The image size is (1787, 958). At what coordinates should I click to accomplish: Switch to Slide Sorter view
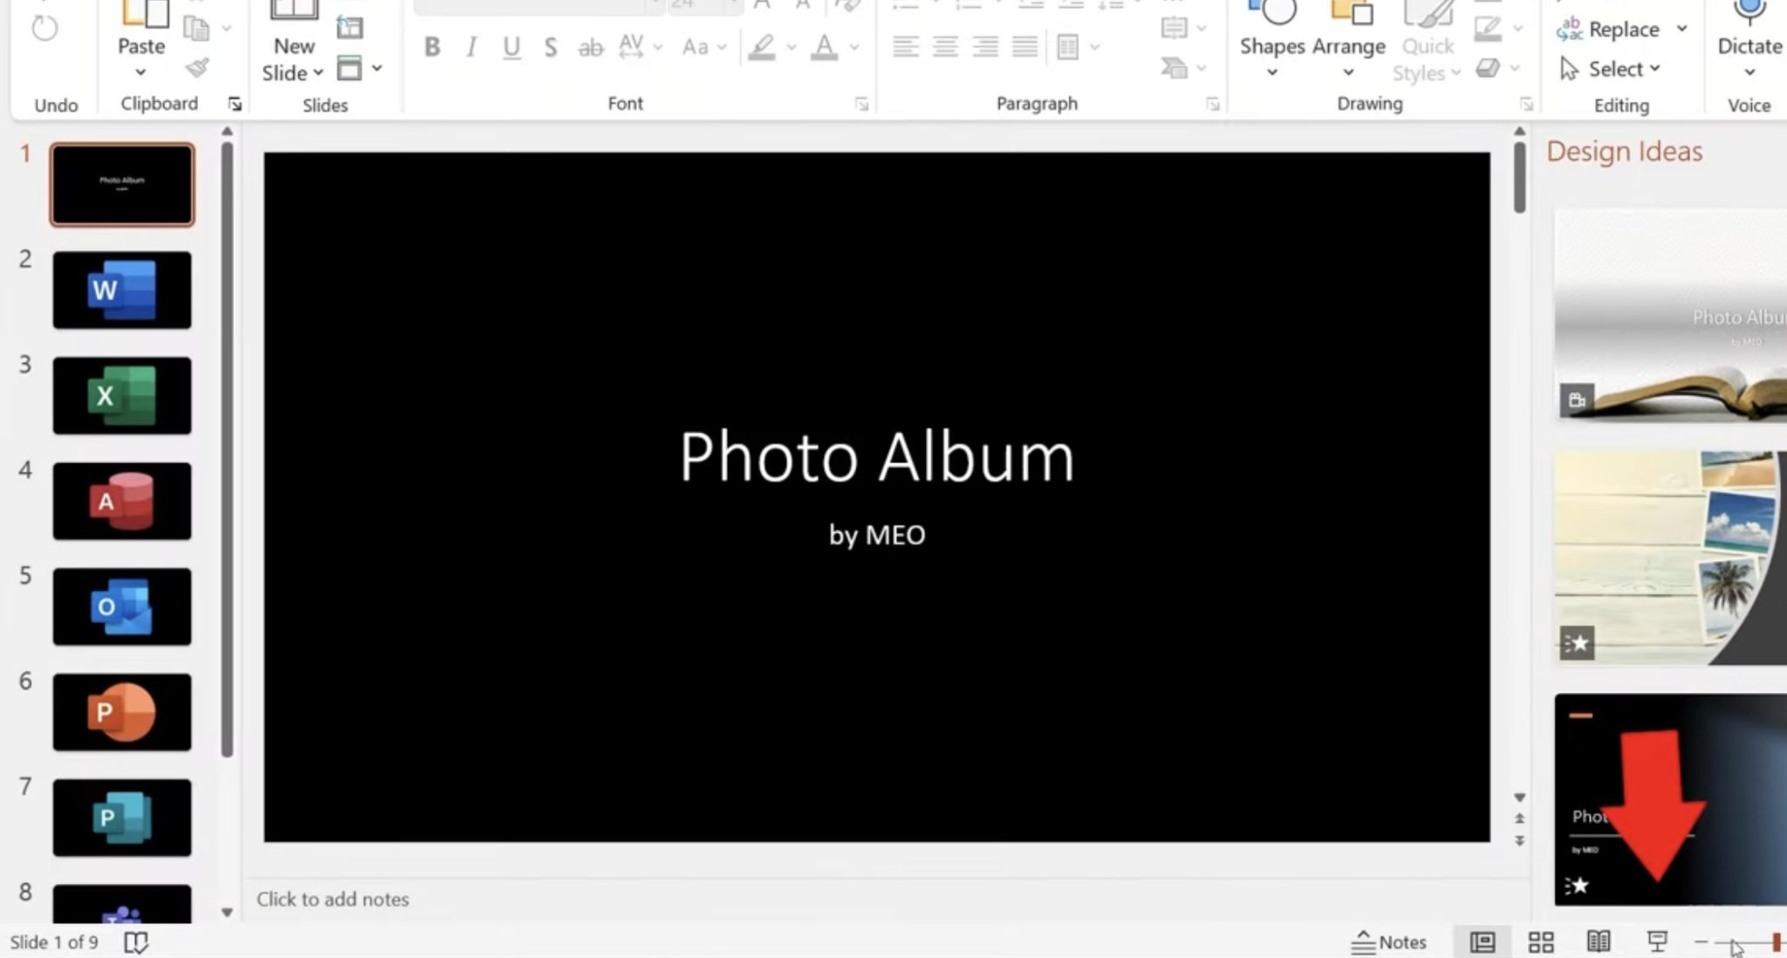coord(1541,941)
